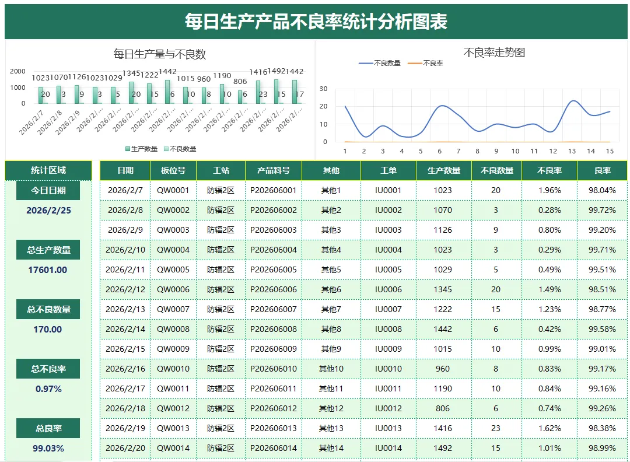630x462 pixels.
Task: Click the date cell 2026/2/17
Action: (x=125, y=388)
